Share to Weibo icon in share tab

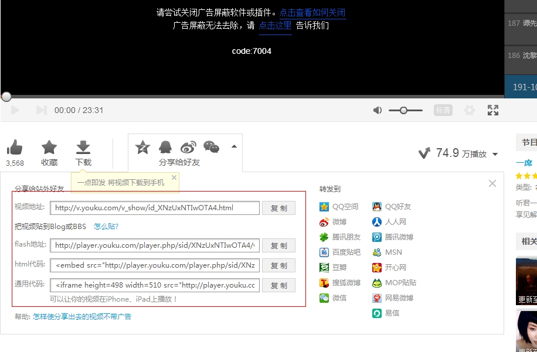(x=188, y=147)
